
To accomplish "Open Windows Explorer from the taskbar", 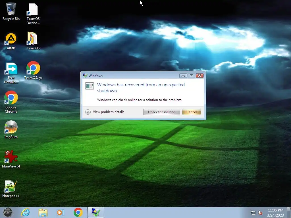I will (x=43, y=212).
